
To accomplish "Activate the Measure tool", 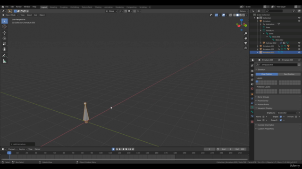I will click(x=4, y=61).
